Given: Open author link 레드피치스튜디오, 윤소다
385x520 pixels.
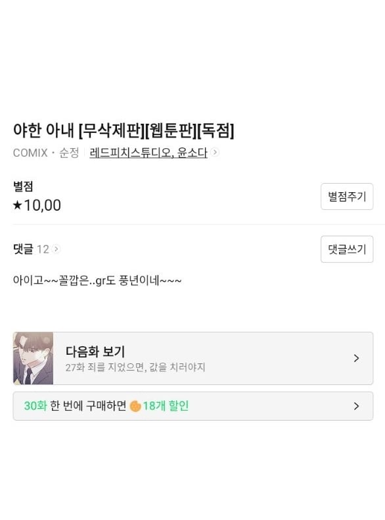Looking at the screenshot, I should 148,153.
